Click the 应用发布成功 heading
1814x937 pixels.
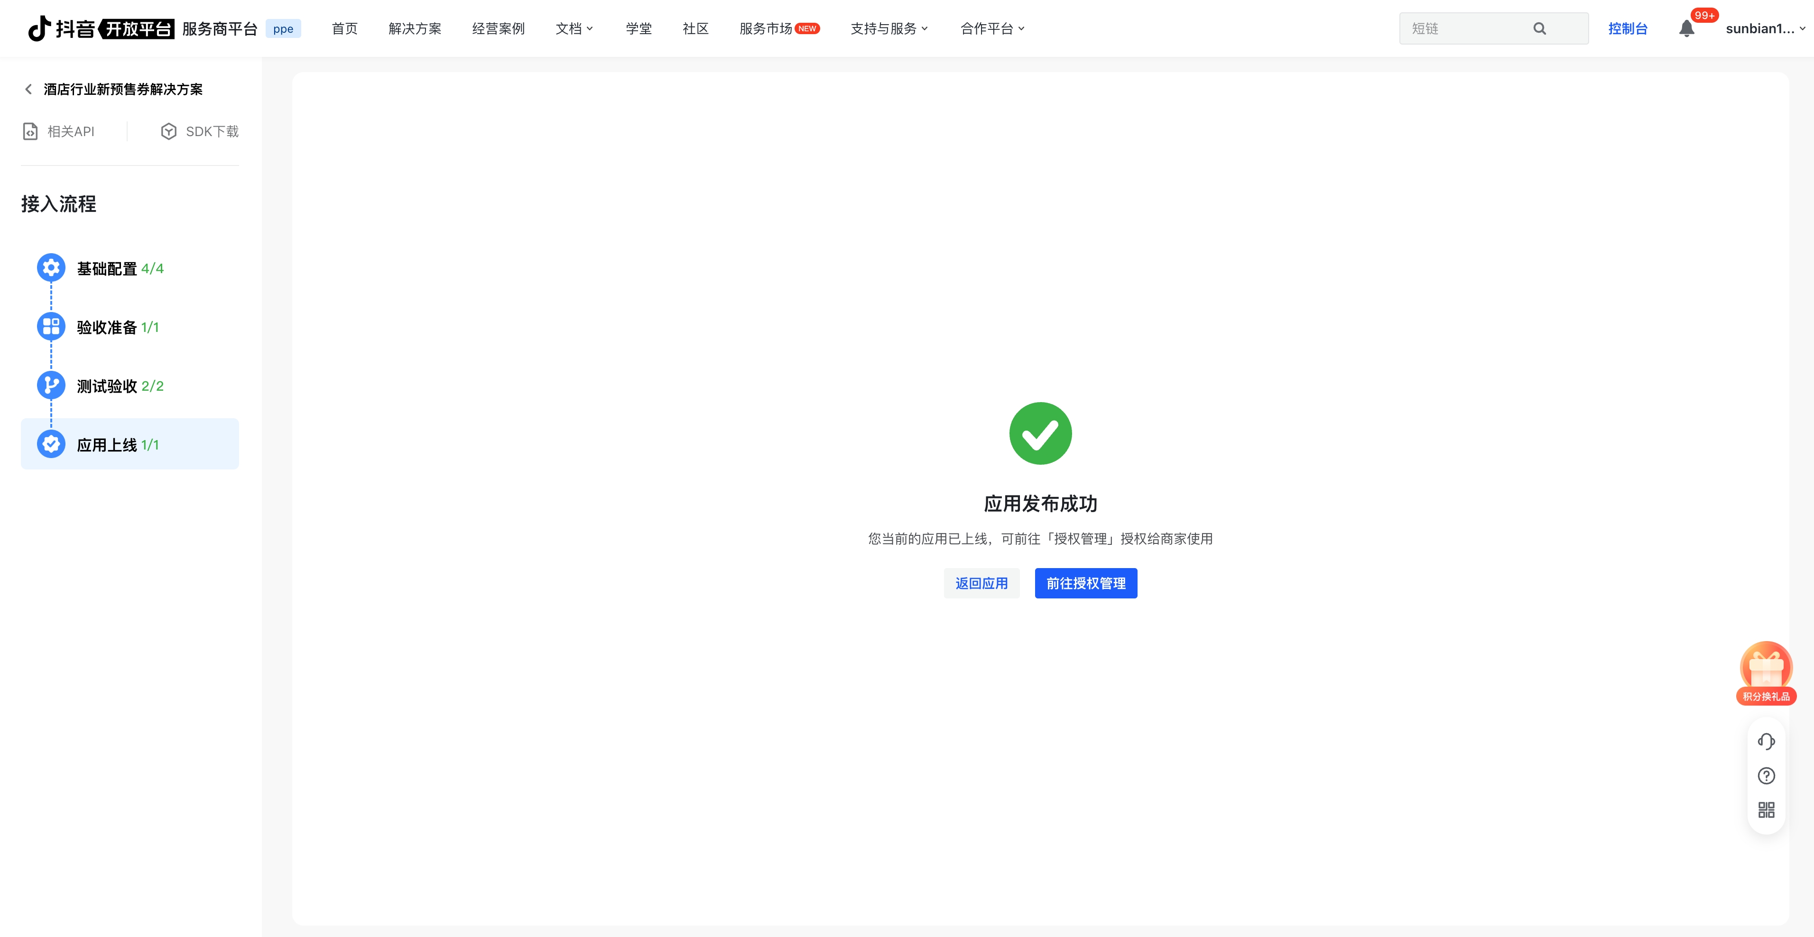(1040, 503)
